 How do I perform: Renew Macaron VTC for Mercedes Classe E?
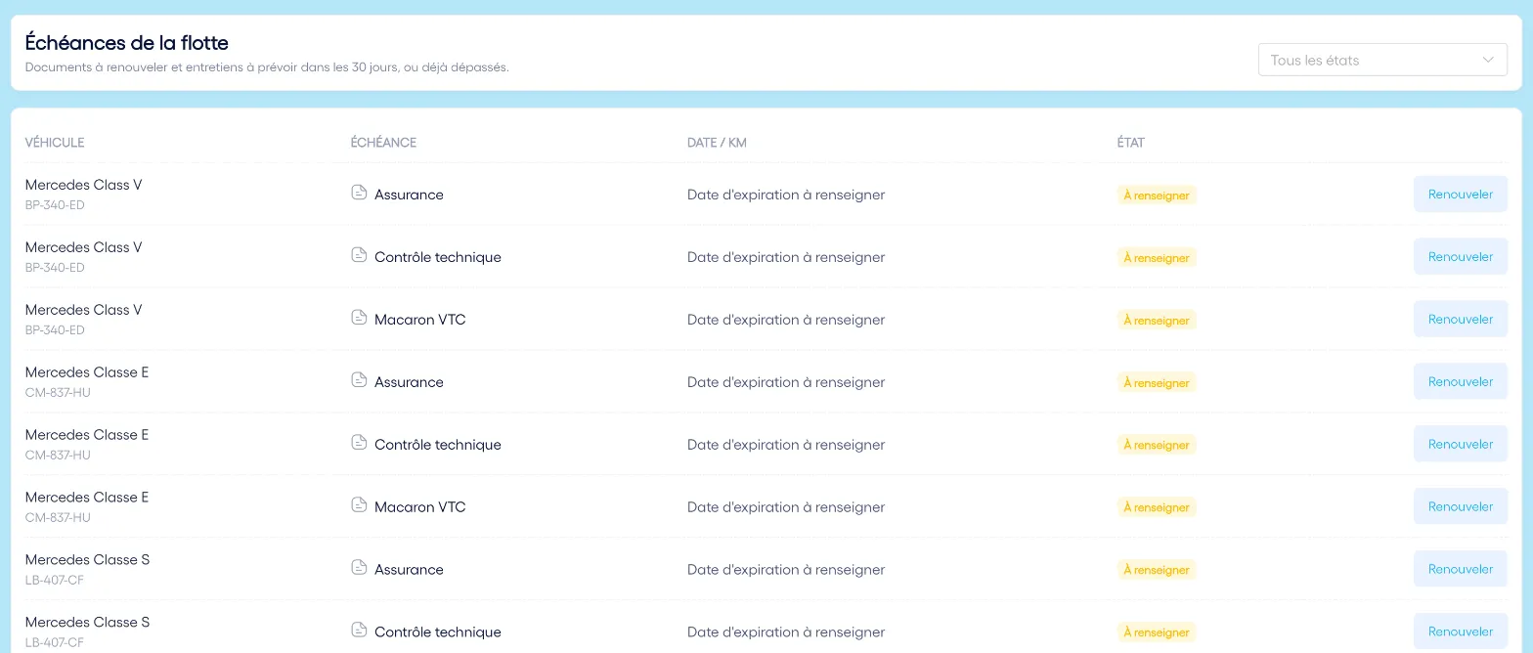1461,507
